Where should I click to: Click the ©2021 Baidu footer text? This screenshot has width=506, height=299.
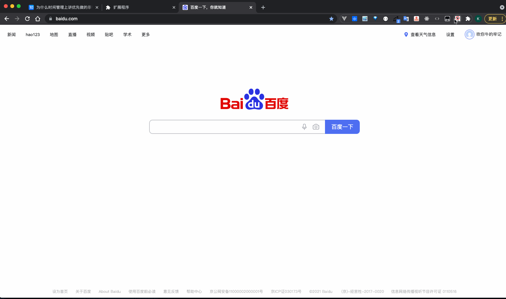click(321, 292)
